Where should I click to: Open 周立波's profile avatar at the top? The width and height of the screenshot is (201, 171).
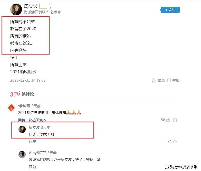(x=16, y=9)
